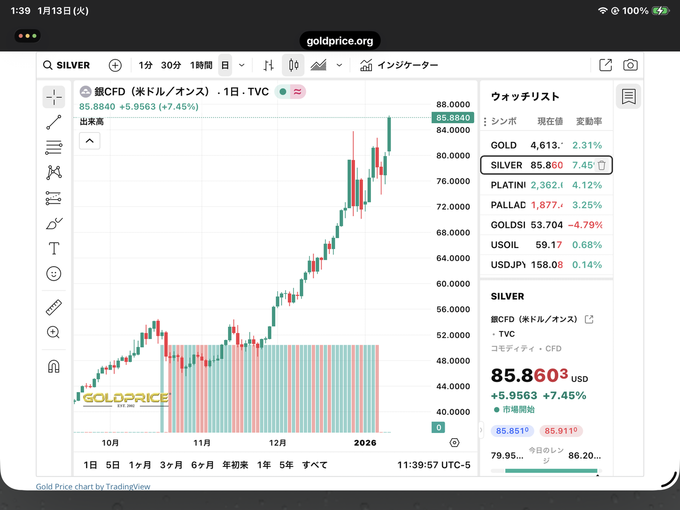Switch to the 30分 interval
The width and height of the screenshot is (680, 510).
pos(171,65)
